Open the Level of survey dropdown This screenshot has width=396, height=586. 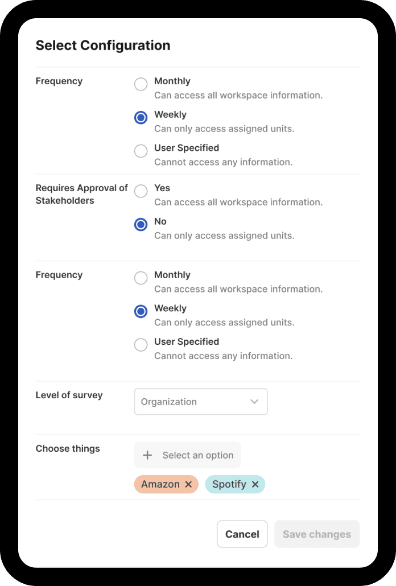[x=201, y=402]
